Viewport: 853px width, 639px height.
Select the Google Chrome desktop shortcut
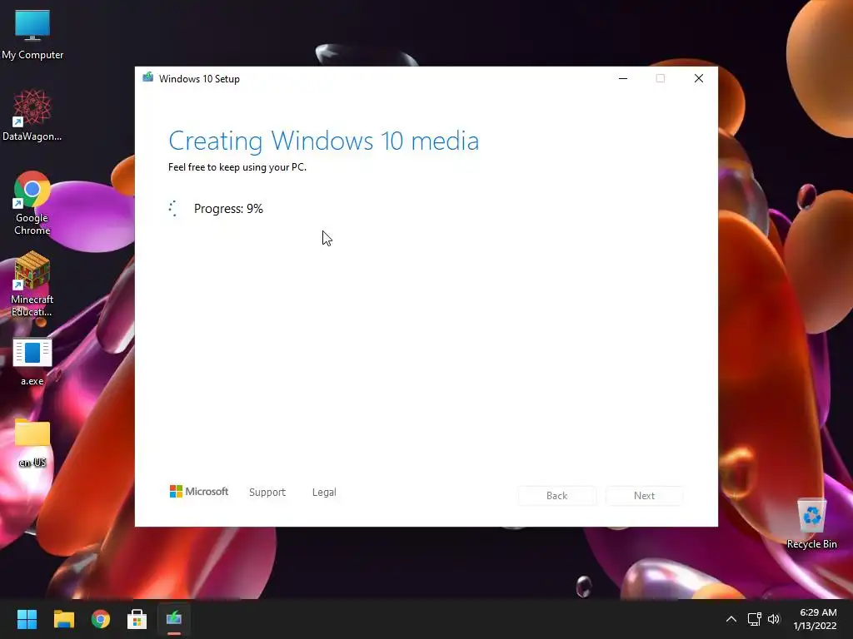(32, 203)
